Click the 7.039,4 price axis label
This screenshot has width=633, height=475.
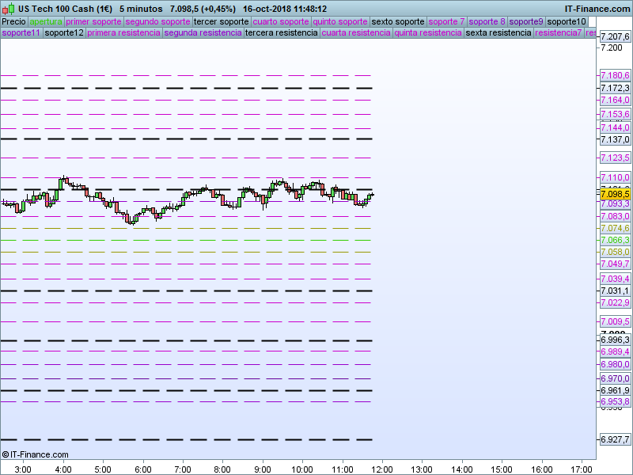point(616,279)
